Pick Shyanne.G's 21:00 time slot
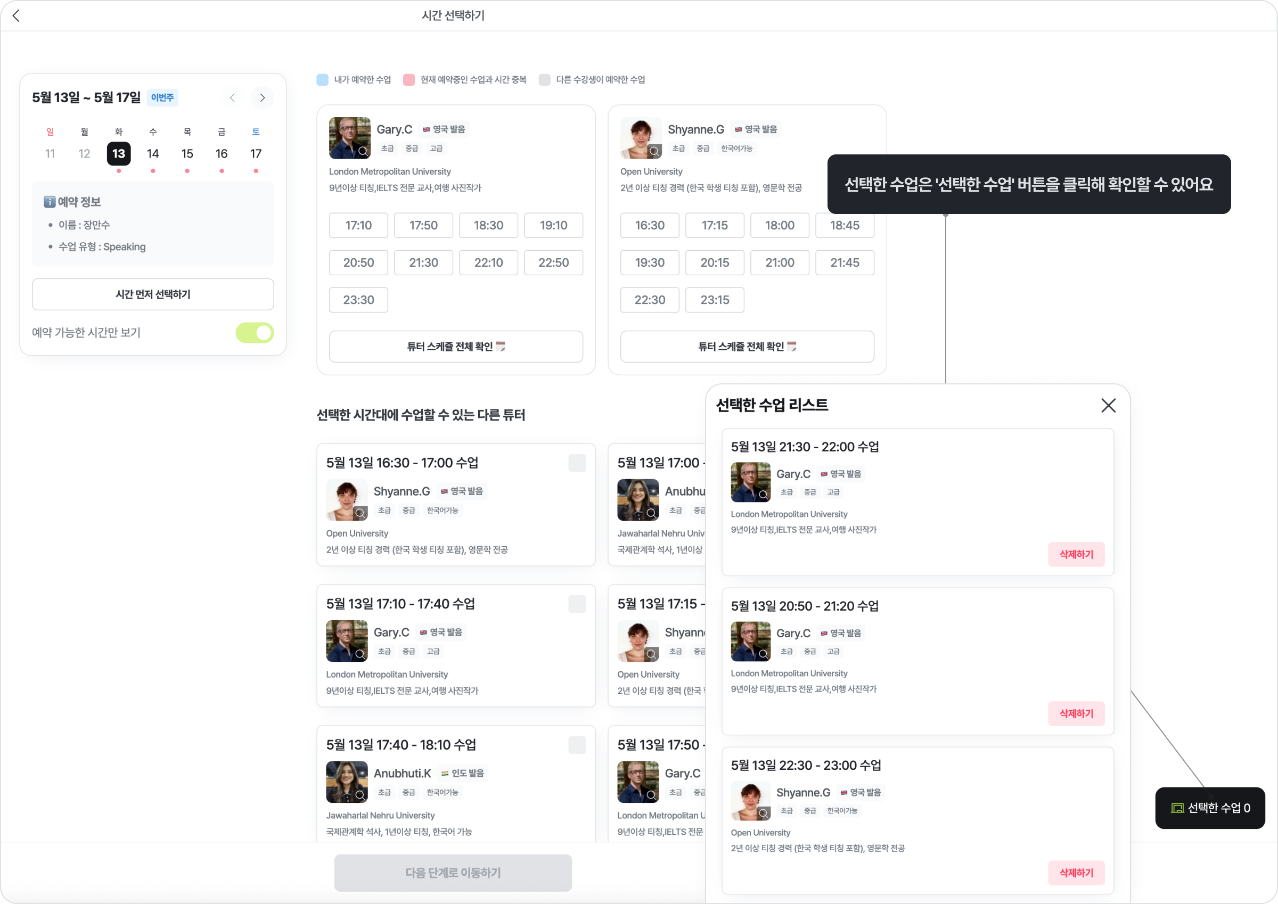 click(779, 263)
